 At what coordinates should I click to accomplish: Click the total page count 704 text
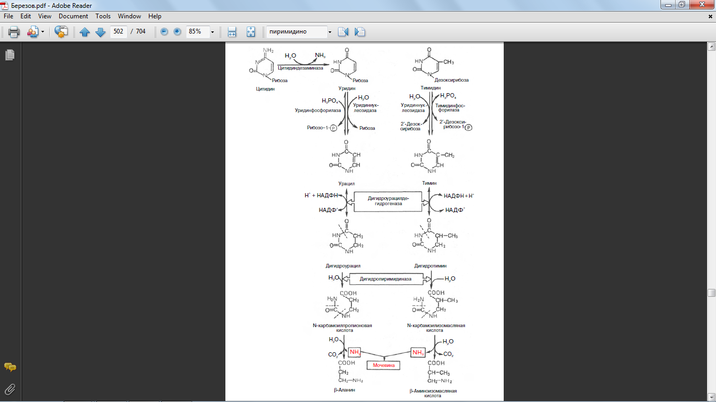140,31
